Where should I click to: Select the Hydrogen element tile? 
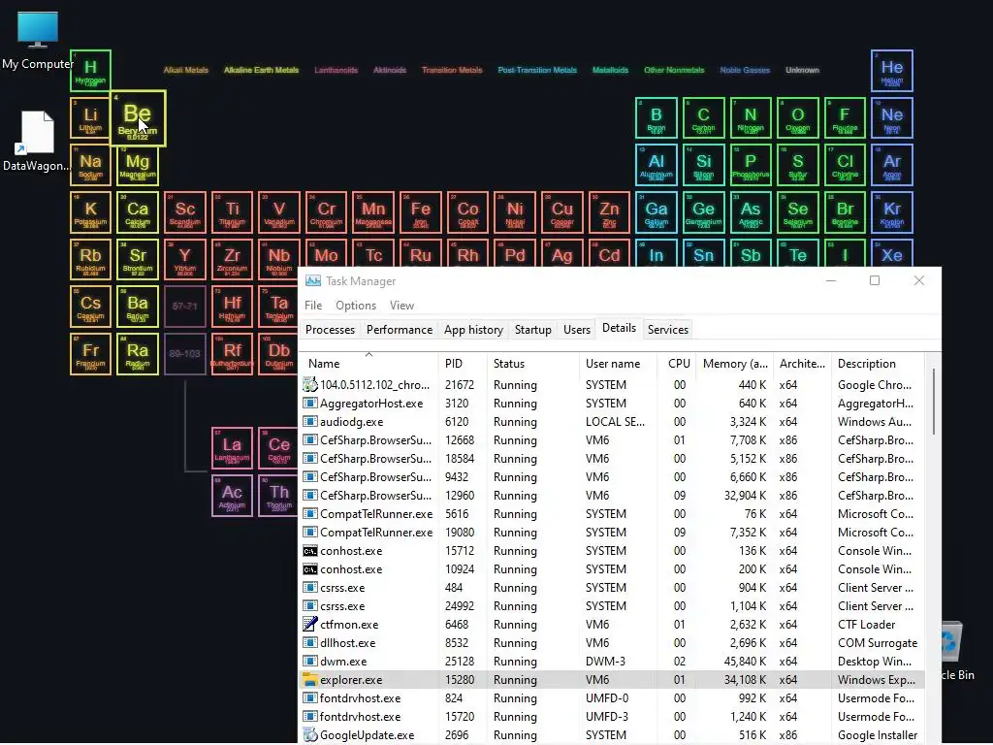(x=90, y=70)
